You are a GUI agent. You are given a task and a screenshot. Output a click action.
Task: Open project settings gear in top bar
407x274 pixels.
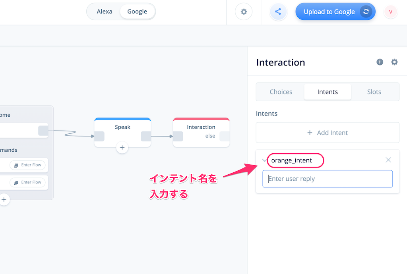tap(244, 12)
